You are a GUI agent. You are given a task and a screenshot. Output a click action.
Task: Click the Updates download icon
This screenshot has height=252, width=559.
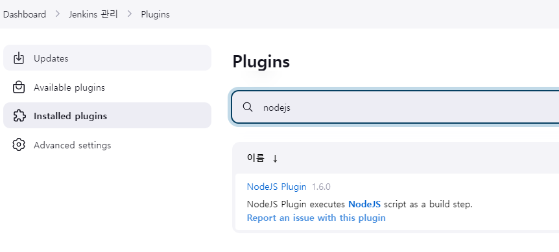point(19,58)
